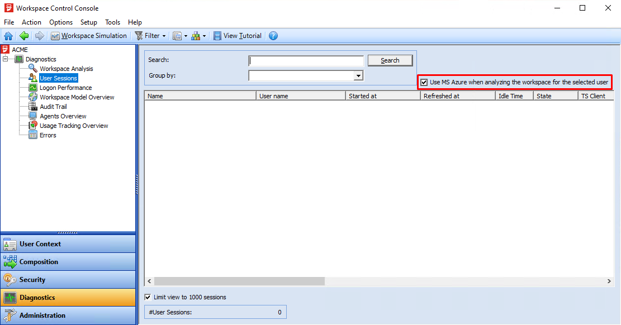Screen dimensions: 621x325
Task: Open the colored blocks icon dropdown arrow
Action: point(204,36)
